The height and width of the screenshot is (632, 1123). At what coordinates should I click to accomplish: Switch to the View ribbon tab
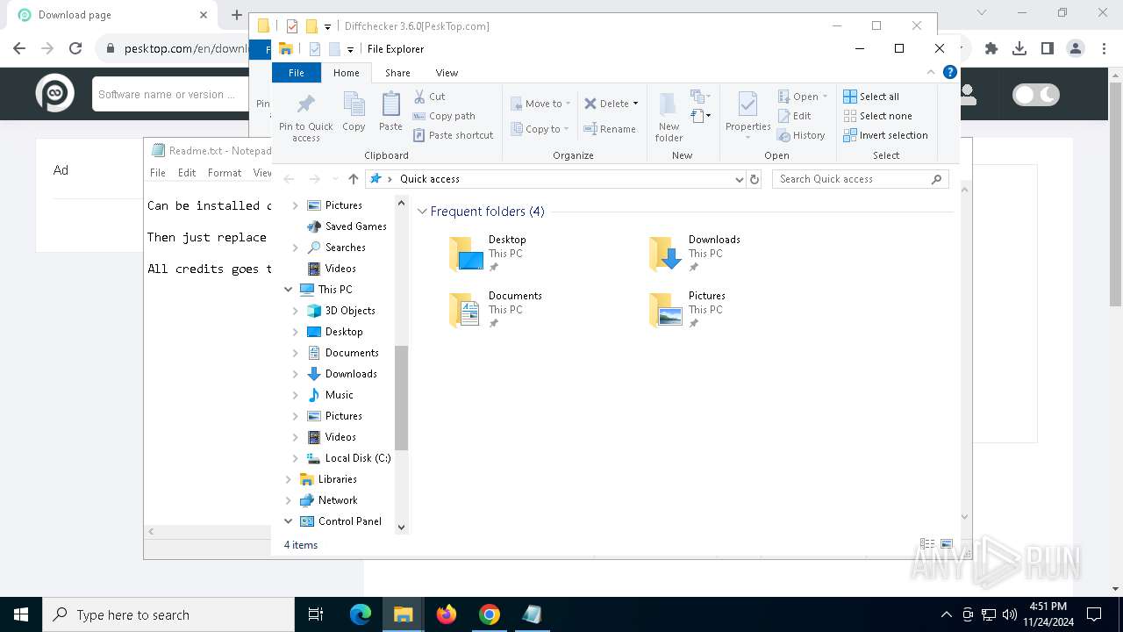point(447,73)
